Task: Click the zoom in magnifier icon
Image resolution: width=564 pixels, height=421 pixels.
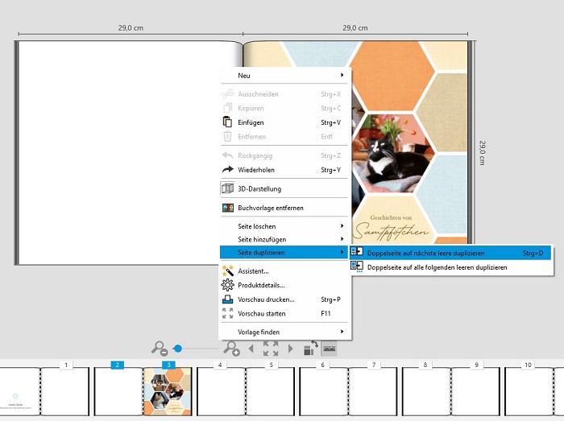Action: click(x=231, y=349)
